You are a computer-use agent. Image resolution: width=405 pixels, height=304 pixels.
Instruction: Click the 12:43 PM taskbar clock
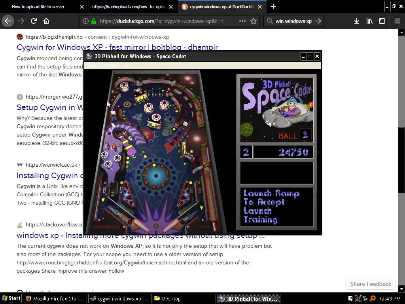[390, 298]
